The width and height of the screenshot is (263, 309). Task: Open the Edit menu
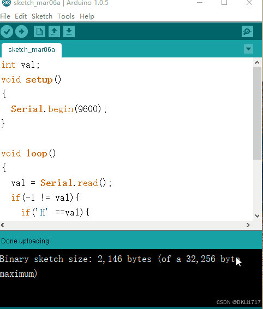click(21, 16)
